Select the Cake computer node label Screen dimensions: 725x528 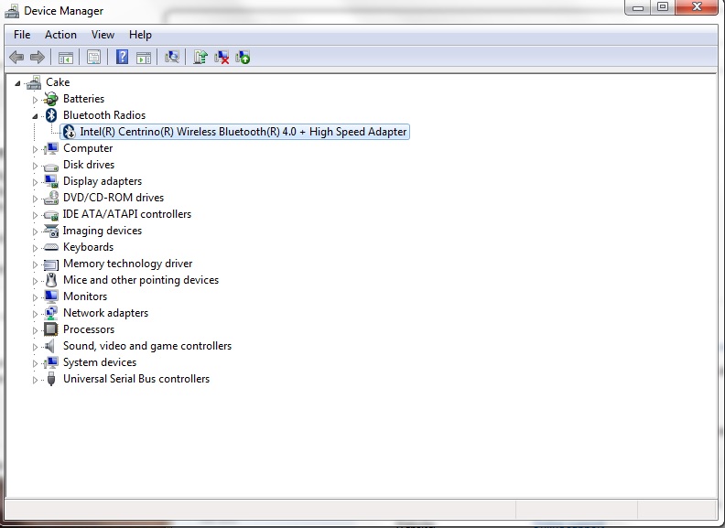point(58,82)
